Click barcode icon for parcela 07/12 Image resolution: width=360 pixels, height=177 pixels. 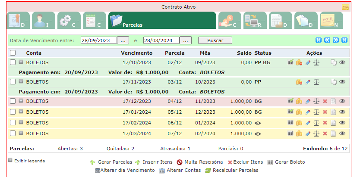pos(291,133)
